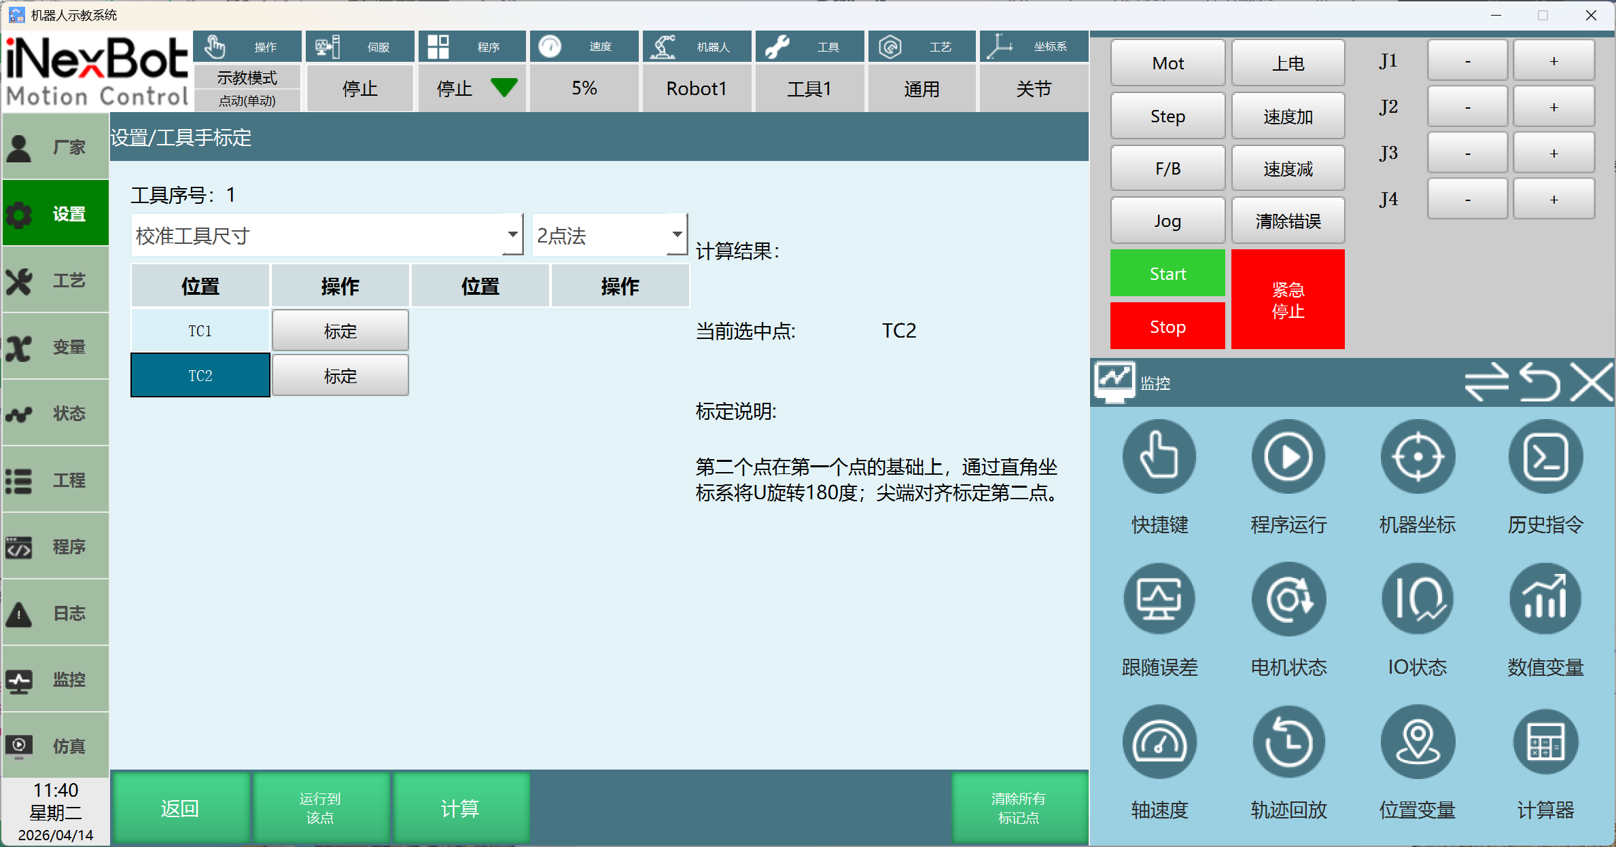The width and height of the screenshot is (1616, 847).
Task: Open the 2点法 method dropdown
Action: [x=677, y=235]
